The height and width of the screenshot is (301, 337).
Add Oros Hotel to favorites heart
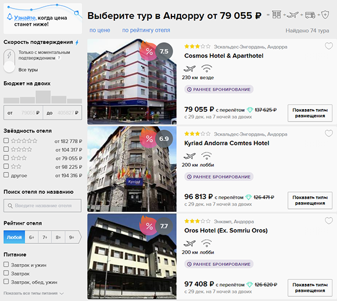328,220
